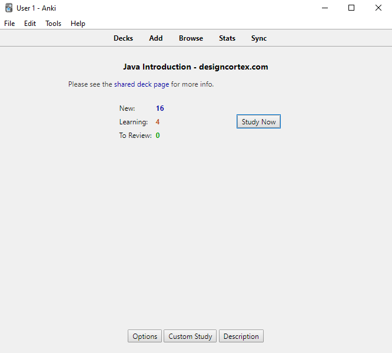Follow the shared deck page link

point(141,84)
